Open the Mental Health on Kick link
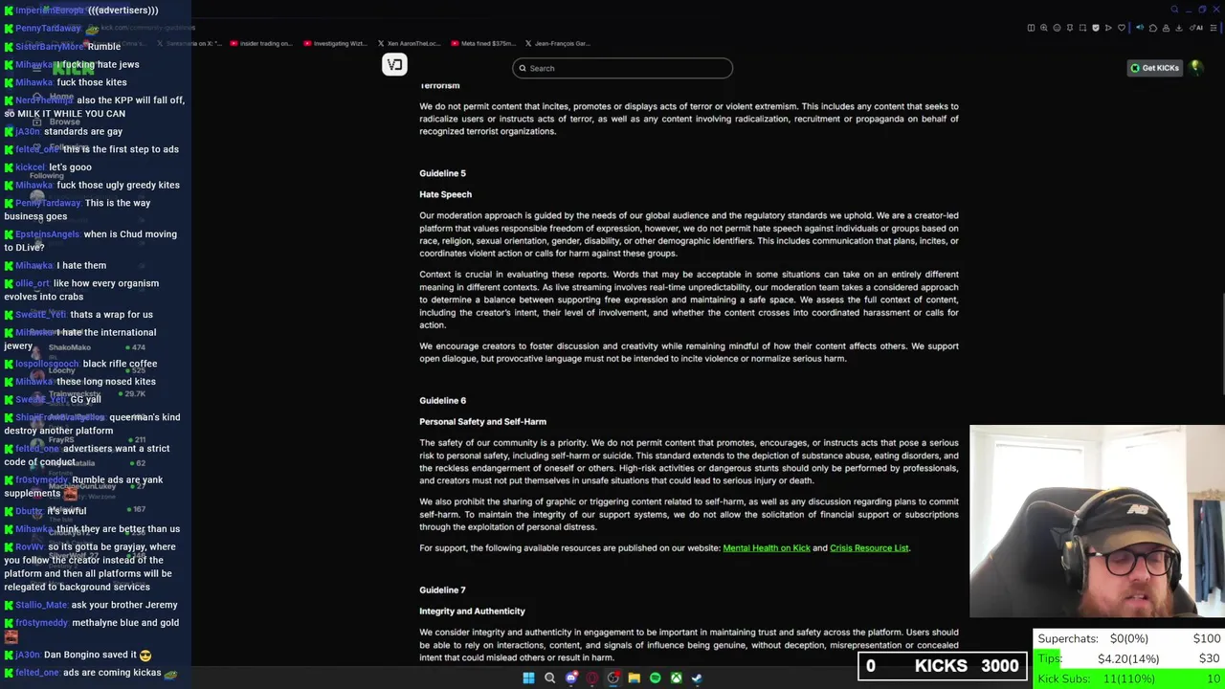The height and width of the screenshot is (689, 1225). point(767,548)
